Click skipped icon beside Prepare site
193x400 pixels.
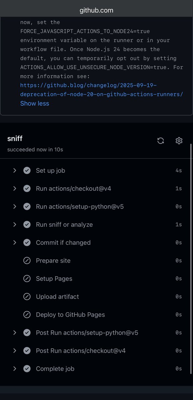pos(27,261)
